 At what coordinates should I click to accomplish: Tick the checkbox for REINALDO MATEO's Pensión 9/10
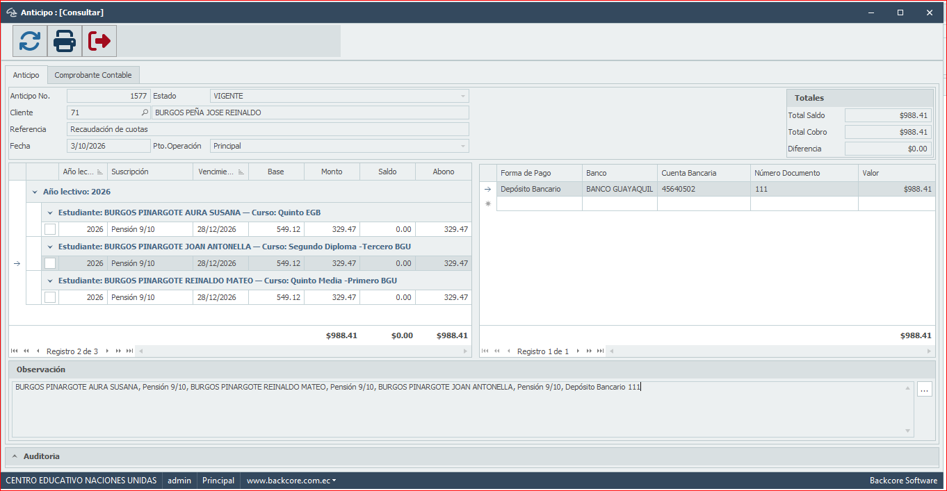pyautogui.click(x=50, y=297)
